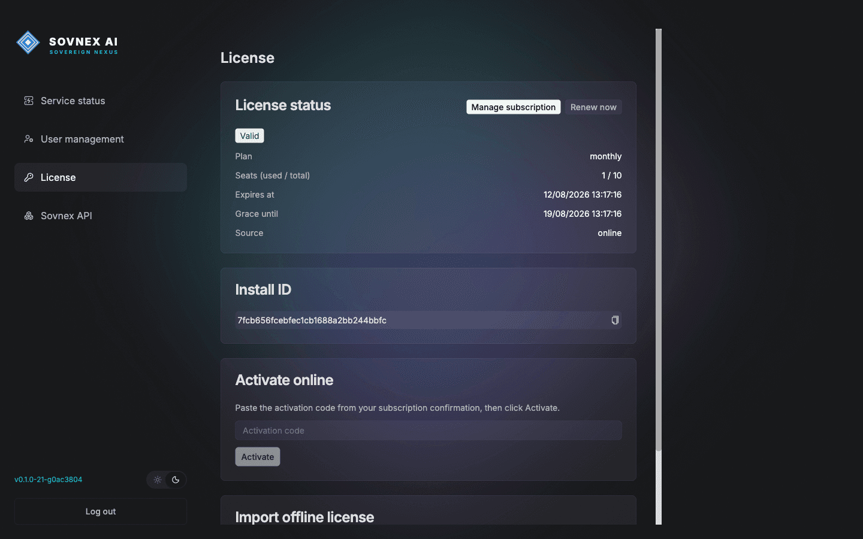
Task: Click the License key icon
Action: [28, 177]
